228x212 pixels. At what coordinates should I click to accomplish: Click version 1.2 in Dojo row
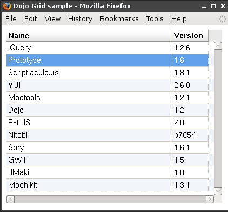(190, 110)
